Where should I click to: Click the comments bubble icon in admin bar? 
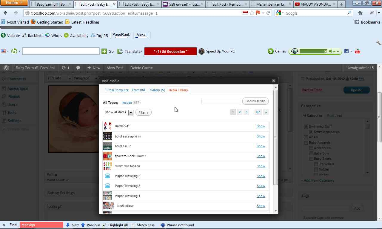pyautogui.click(x=78, y=68)
